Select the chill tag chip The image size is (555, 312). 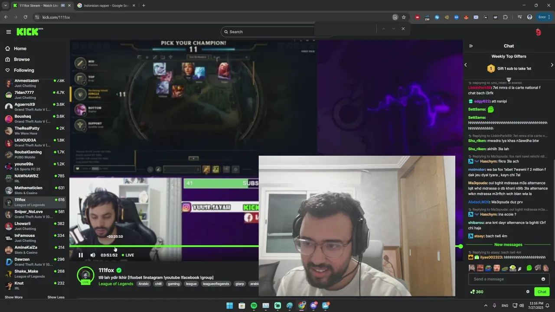coord(158,284)
